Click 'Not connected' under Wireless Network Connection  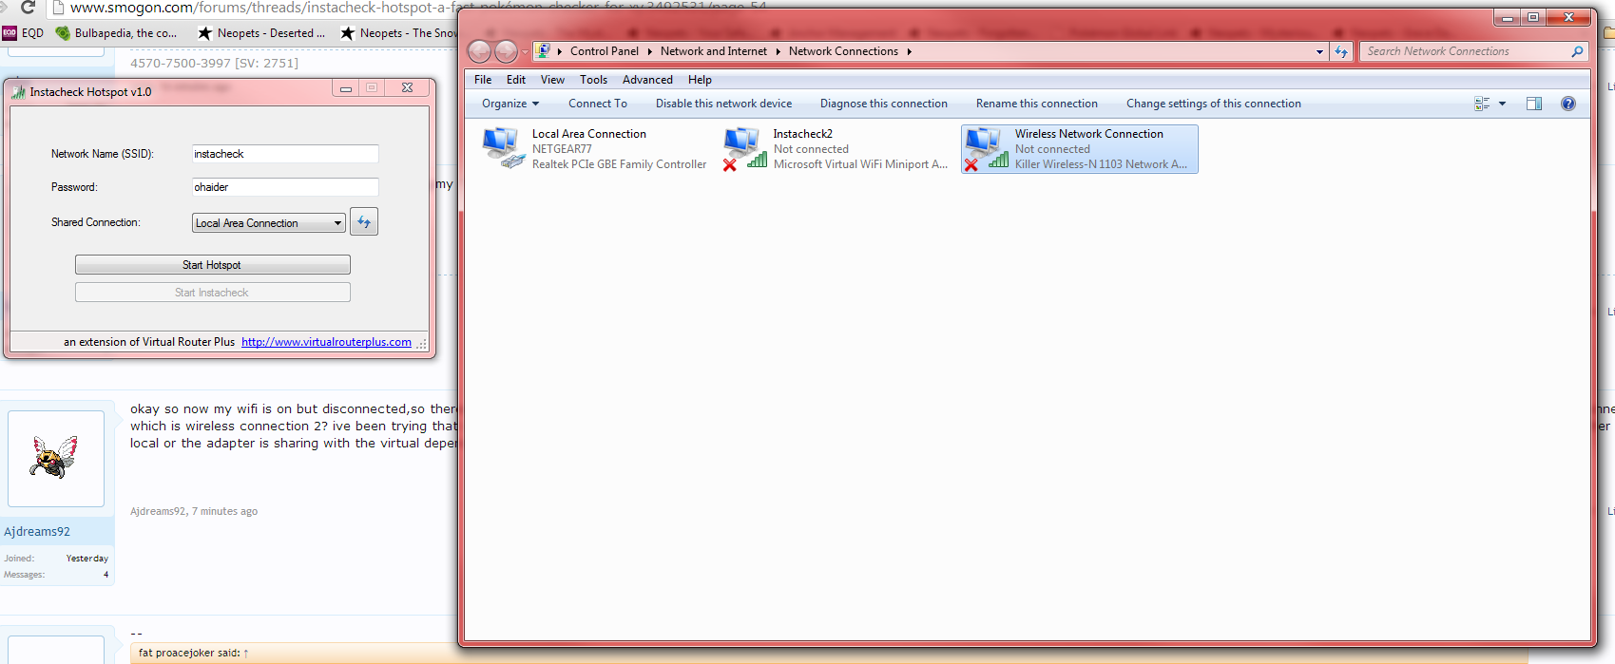[x=1052, y=149]
